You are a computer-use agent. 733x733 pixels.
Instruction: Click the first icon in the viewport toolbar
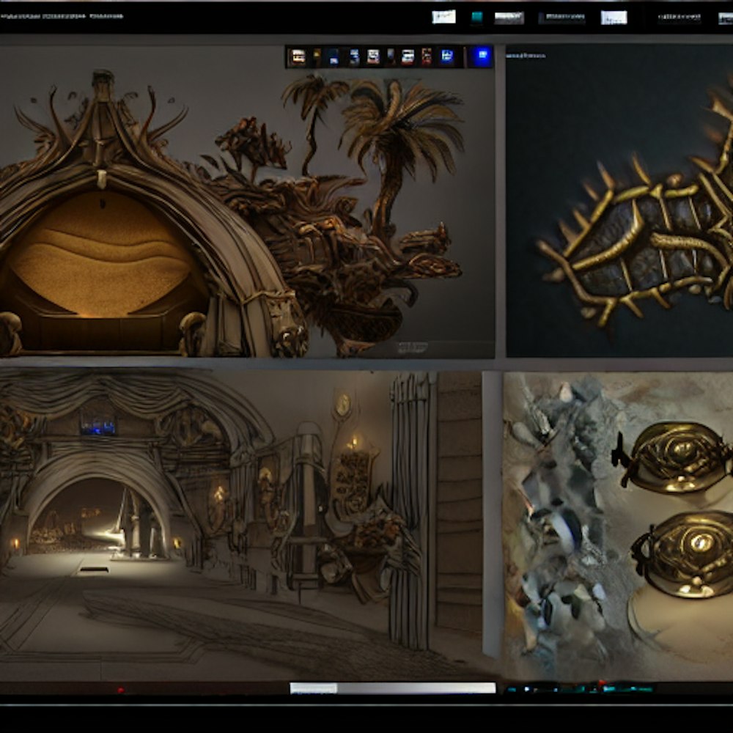[x=297, y=57]
